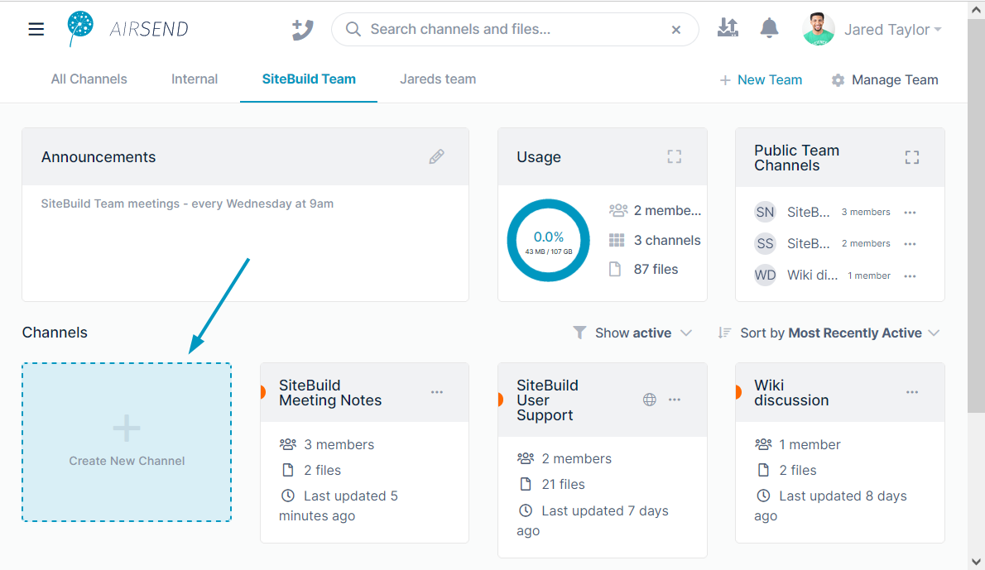Open more options for the Wiki di... public channel
Screen dimensions: 985x570
[x=910, y=276]
